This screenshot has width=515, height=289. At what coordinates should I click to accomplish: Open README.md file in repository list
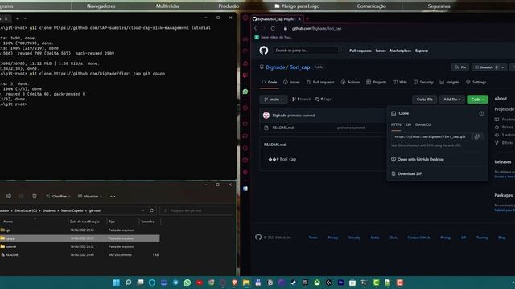282,128
